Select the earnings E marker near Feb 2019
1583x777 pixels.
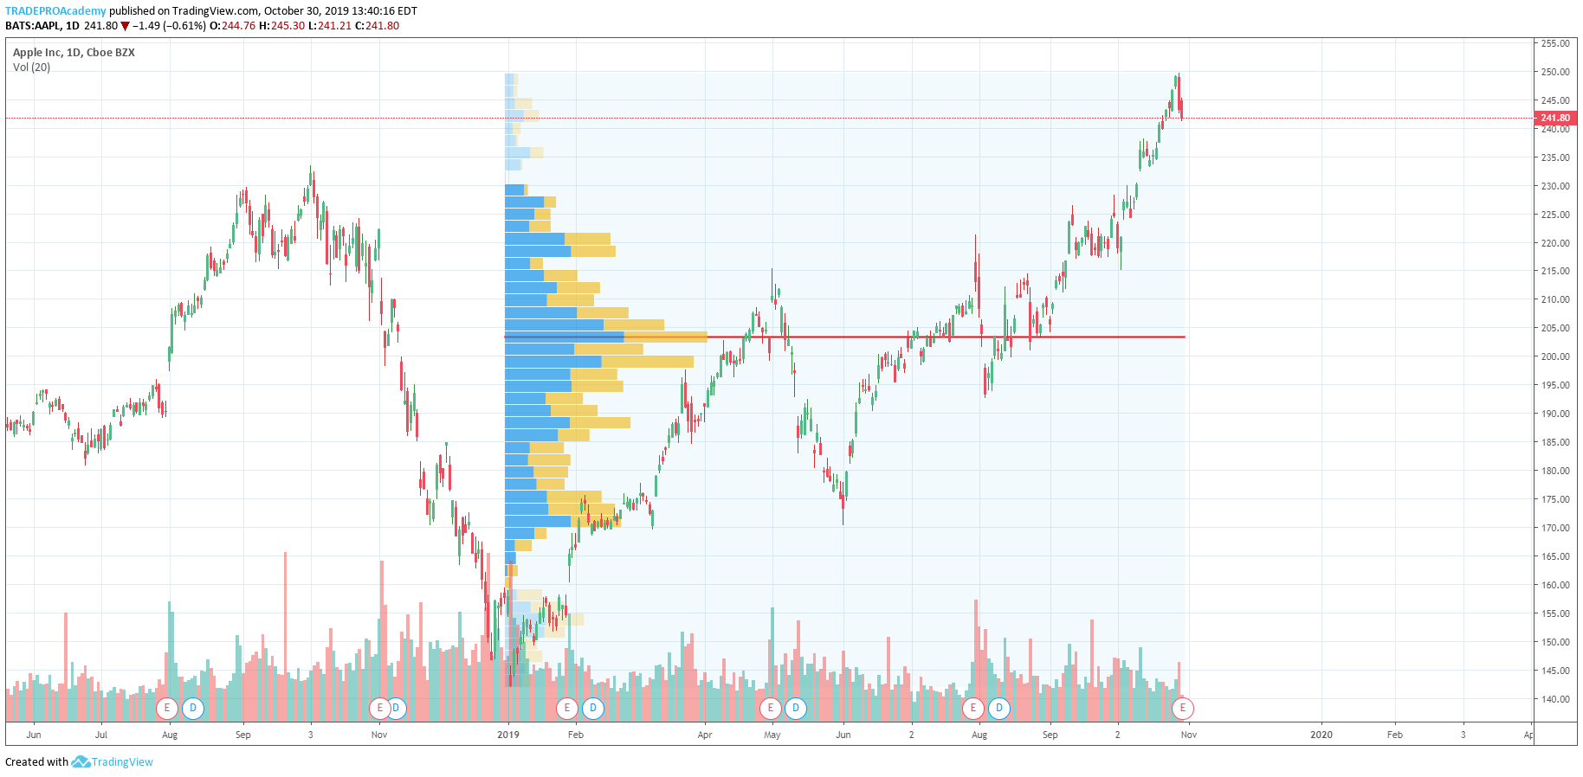click(567, 709)
